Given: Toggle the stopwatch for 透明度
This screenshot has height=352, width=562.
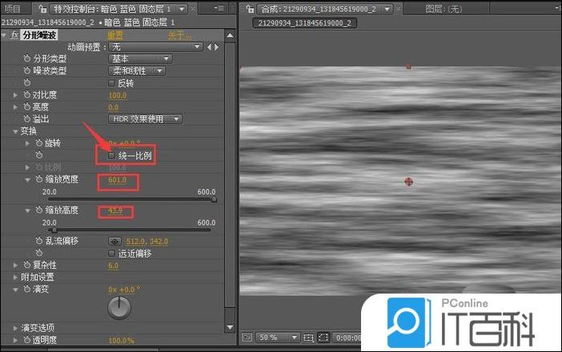Looking at the screenshot, I should (x=27, y=339).
